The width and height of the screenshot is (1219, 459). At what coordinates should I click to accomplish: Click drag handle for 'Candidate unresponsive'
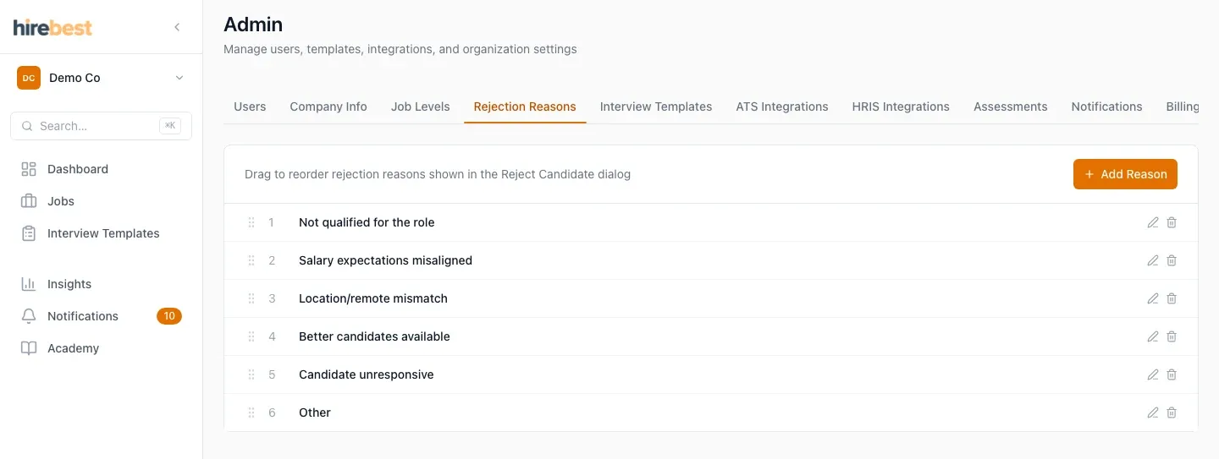pyautogui.click(x=251, y=374)
